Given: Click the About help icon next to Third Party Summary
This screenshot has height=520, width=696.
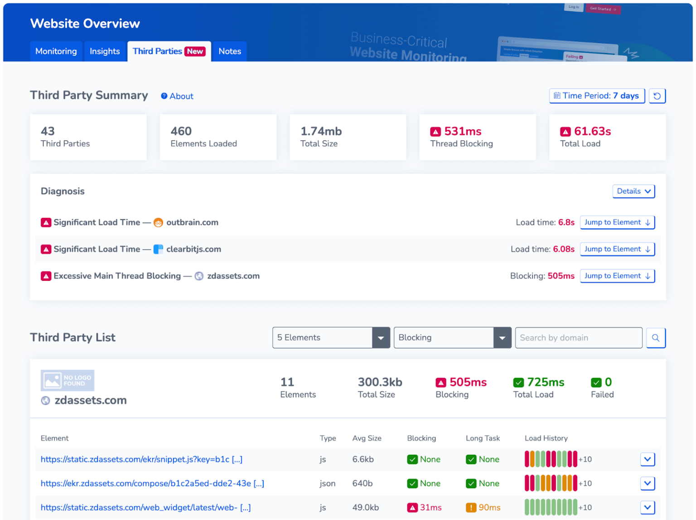Looking at the screenshot, I should pyautogui.click(x=164, y=96).
